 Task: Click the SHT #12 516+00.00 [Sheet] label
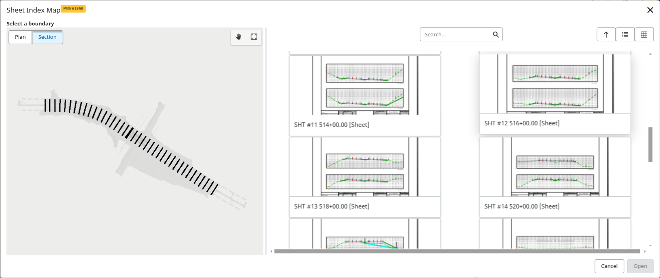[x=522, y=123]
